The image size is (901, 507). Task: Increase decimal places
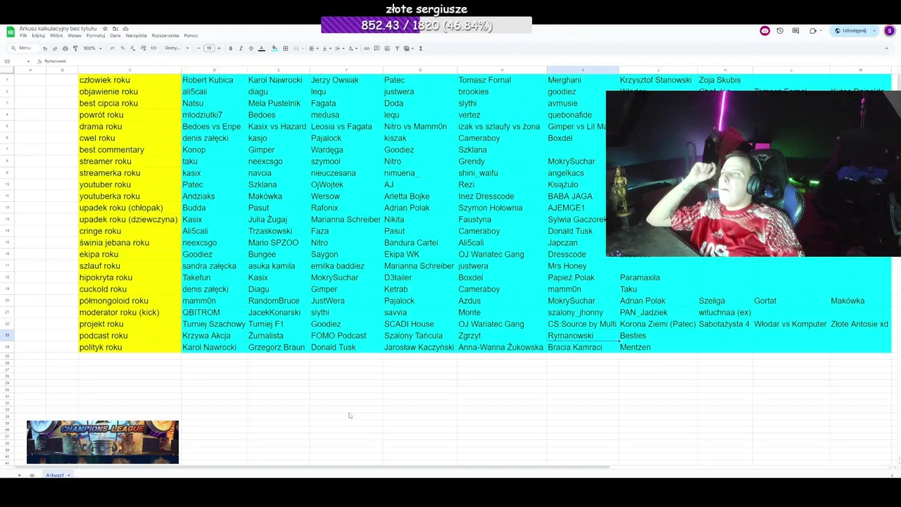click(143, 49)
